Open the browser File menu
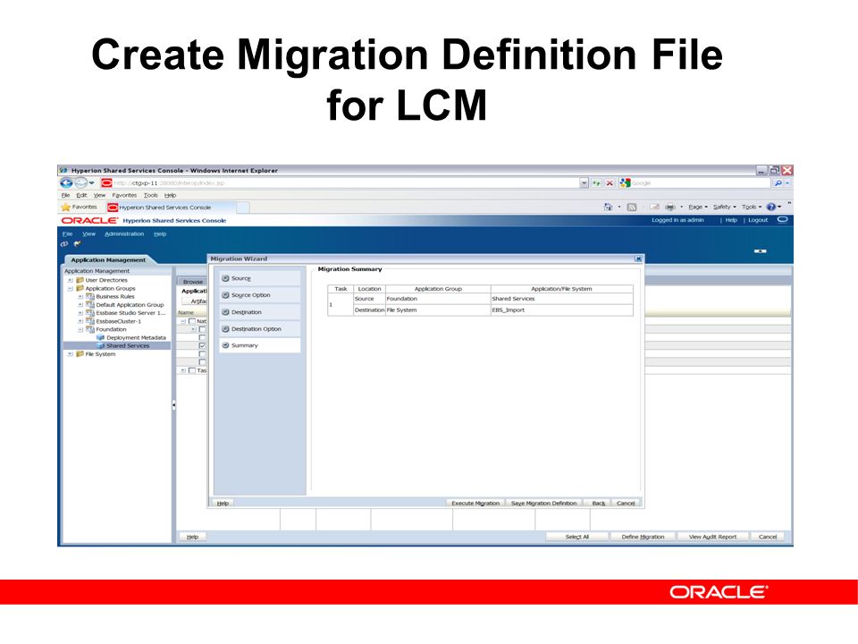 (65, 195)
